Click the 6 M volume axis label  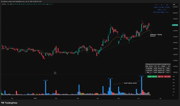[x=174, y=76]
